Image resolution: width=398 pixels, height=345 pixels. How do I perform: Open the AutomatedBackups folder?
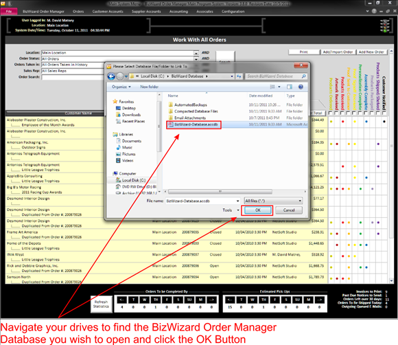pos(187,104)
